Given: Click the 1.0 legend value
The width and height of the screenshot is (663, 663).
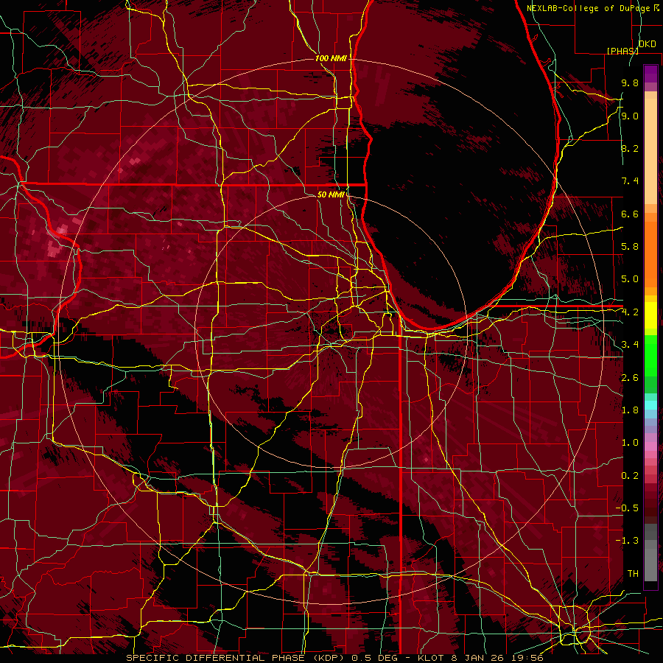Looking at the screenshot, I should coord(630,443).
